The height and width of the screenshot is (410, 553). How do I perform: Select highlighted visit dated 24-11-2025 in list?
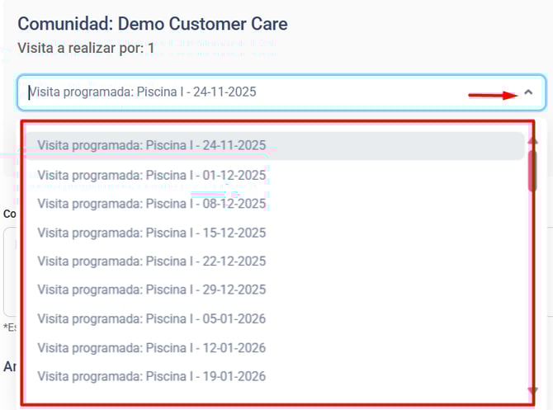click(152, 146)
